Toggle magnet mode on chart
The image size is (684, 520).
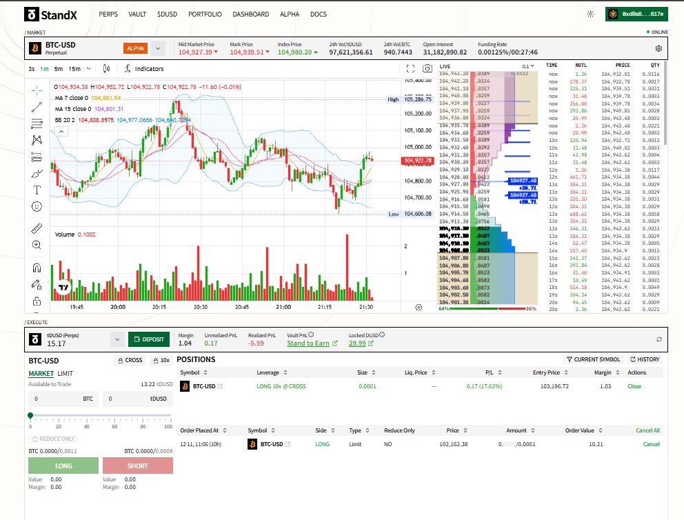point(37,268)
